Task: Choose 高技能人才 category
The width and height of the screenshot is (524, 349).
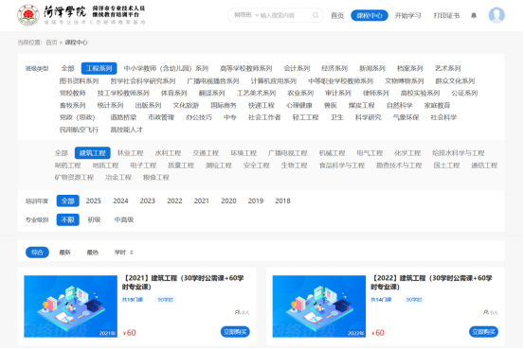Action: point(127,130)
